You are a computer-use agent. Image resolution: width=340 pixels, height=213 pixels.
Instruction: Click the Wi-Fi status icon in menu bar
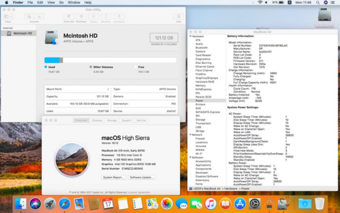click(260, 3)
